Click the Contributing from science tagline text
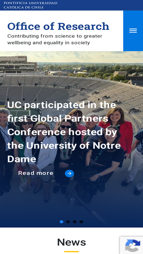Screen dimensions: 143x254 (x=55, y=39)
